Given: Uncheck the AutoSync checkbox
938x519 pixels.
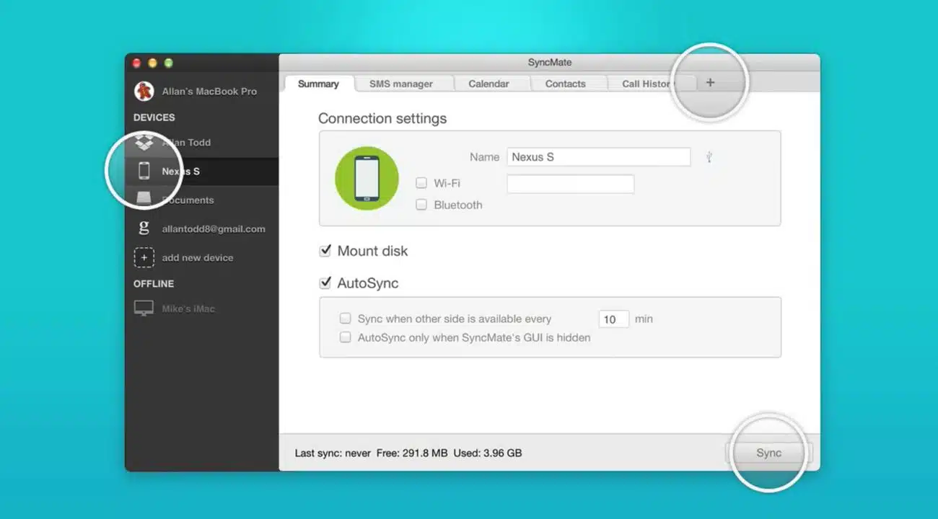Looking at the screenshot, I should (x=325, y=283).
